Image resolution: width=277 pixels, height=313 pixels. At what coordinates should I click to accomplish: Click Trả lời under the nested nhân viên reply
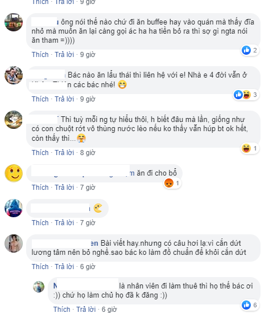click(86, 309)
